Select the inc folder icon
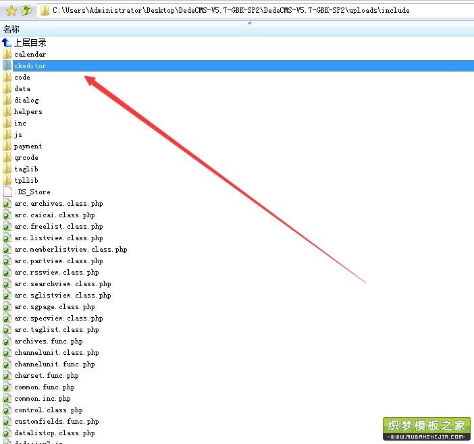Image resolution: width=474 pixels, height=444 pixels. [x=7, y=123]
